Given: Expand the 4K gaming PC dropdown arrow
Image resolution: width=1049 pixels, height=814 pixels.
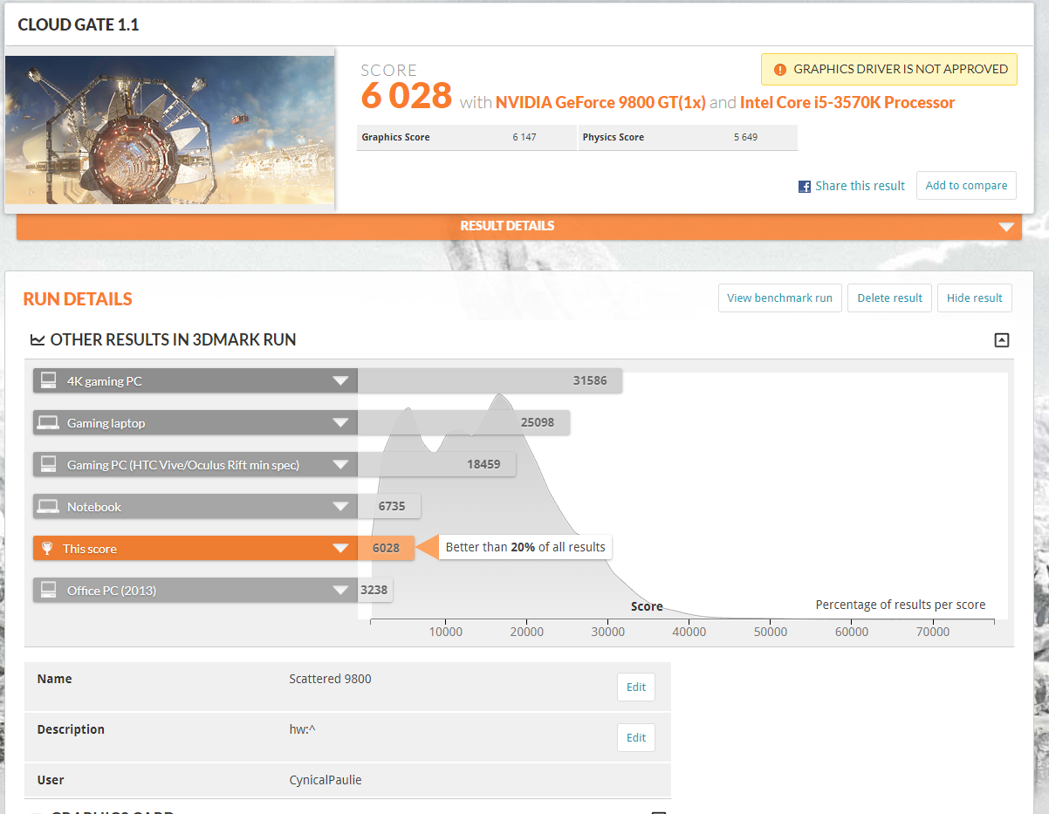Looking at the screenshot, I should pos(340,381).
